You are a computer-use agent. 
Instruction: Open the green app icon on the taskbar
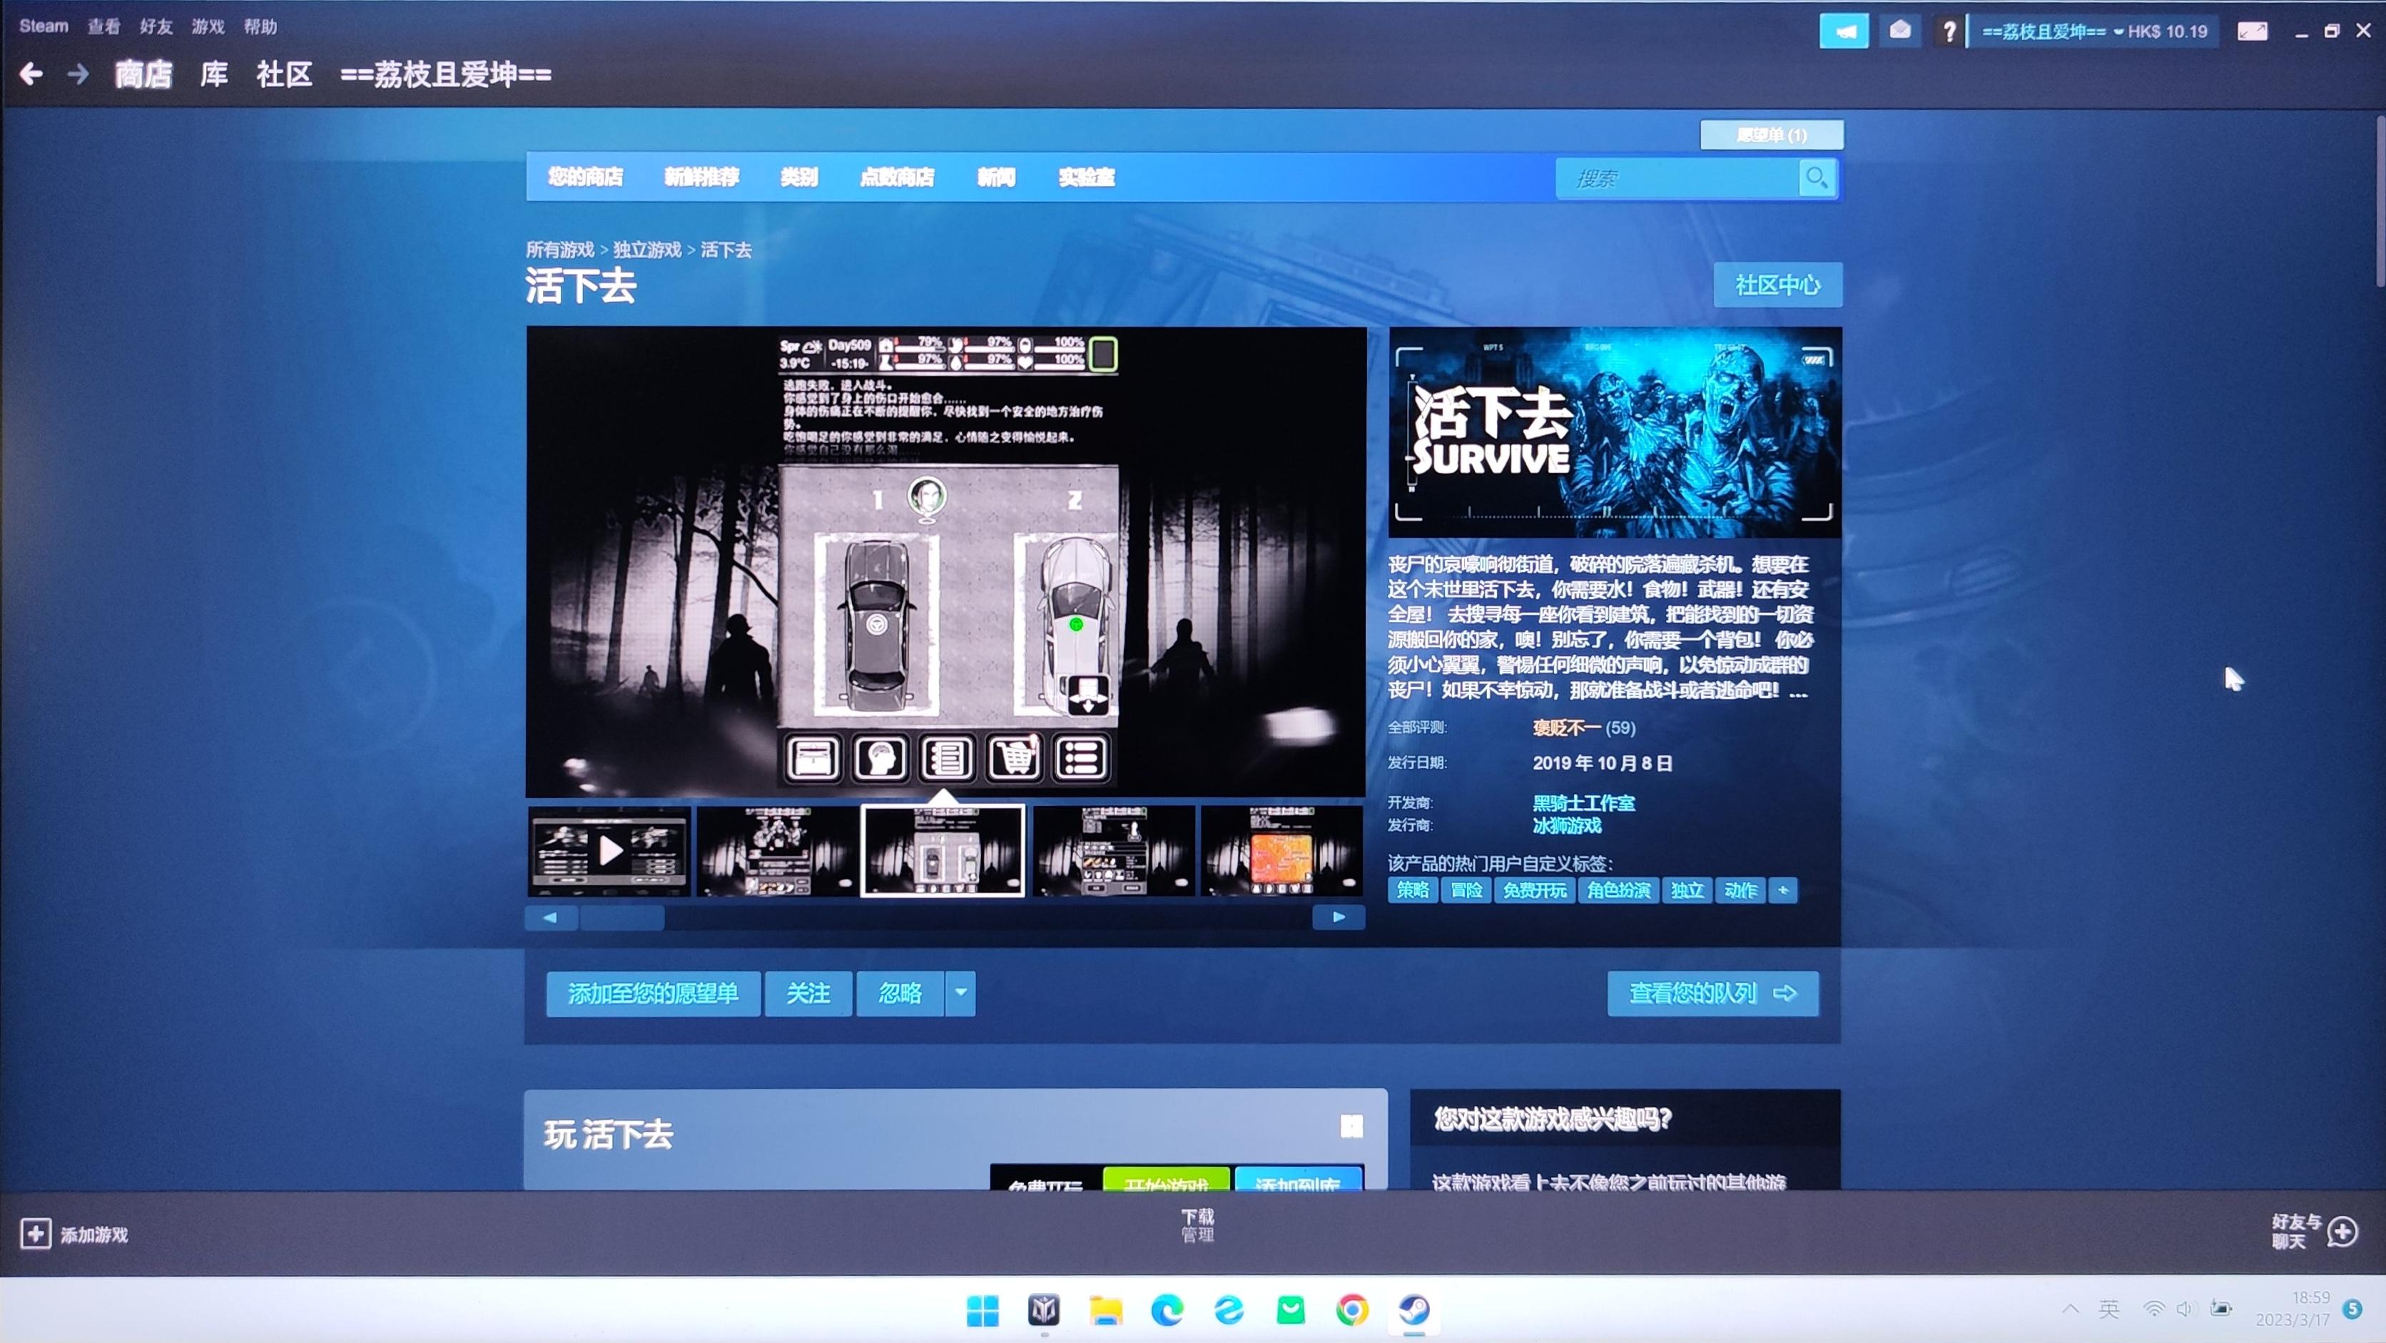click(1290, 1311)
